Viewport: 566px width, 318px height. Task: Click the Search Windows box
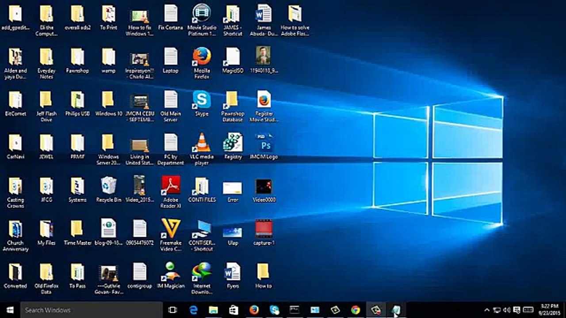[92, 310]
